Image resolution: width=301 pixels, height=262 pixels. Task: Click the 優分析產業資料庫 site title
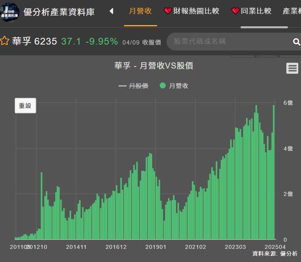[x=59, y=12]
